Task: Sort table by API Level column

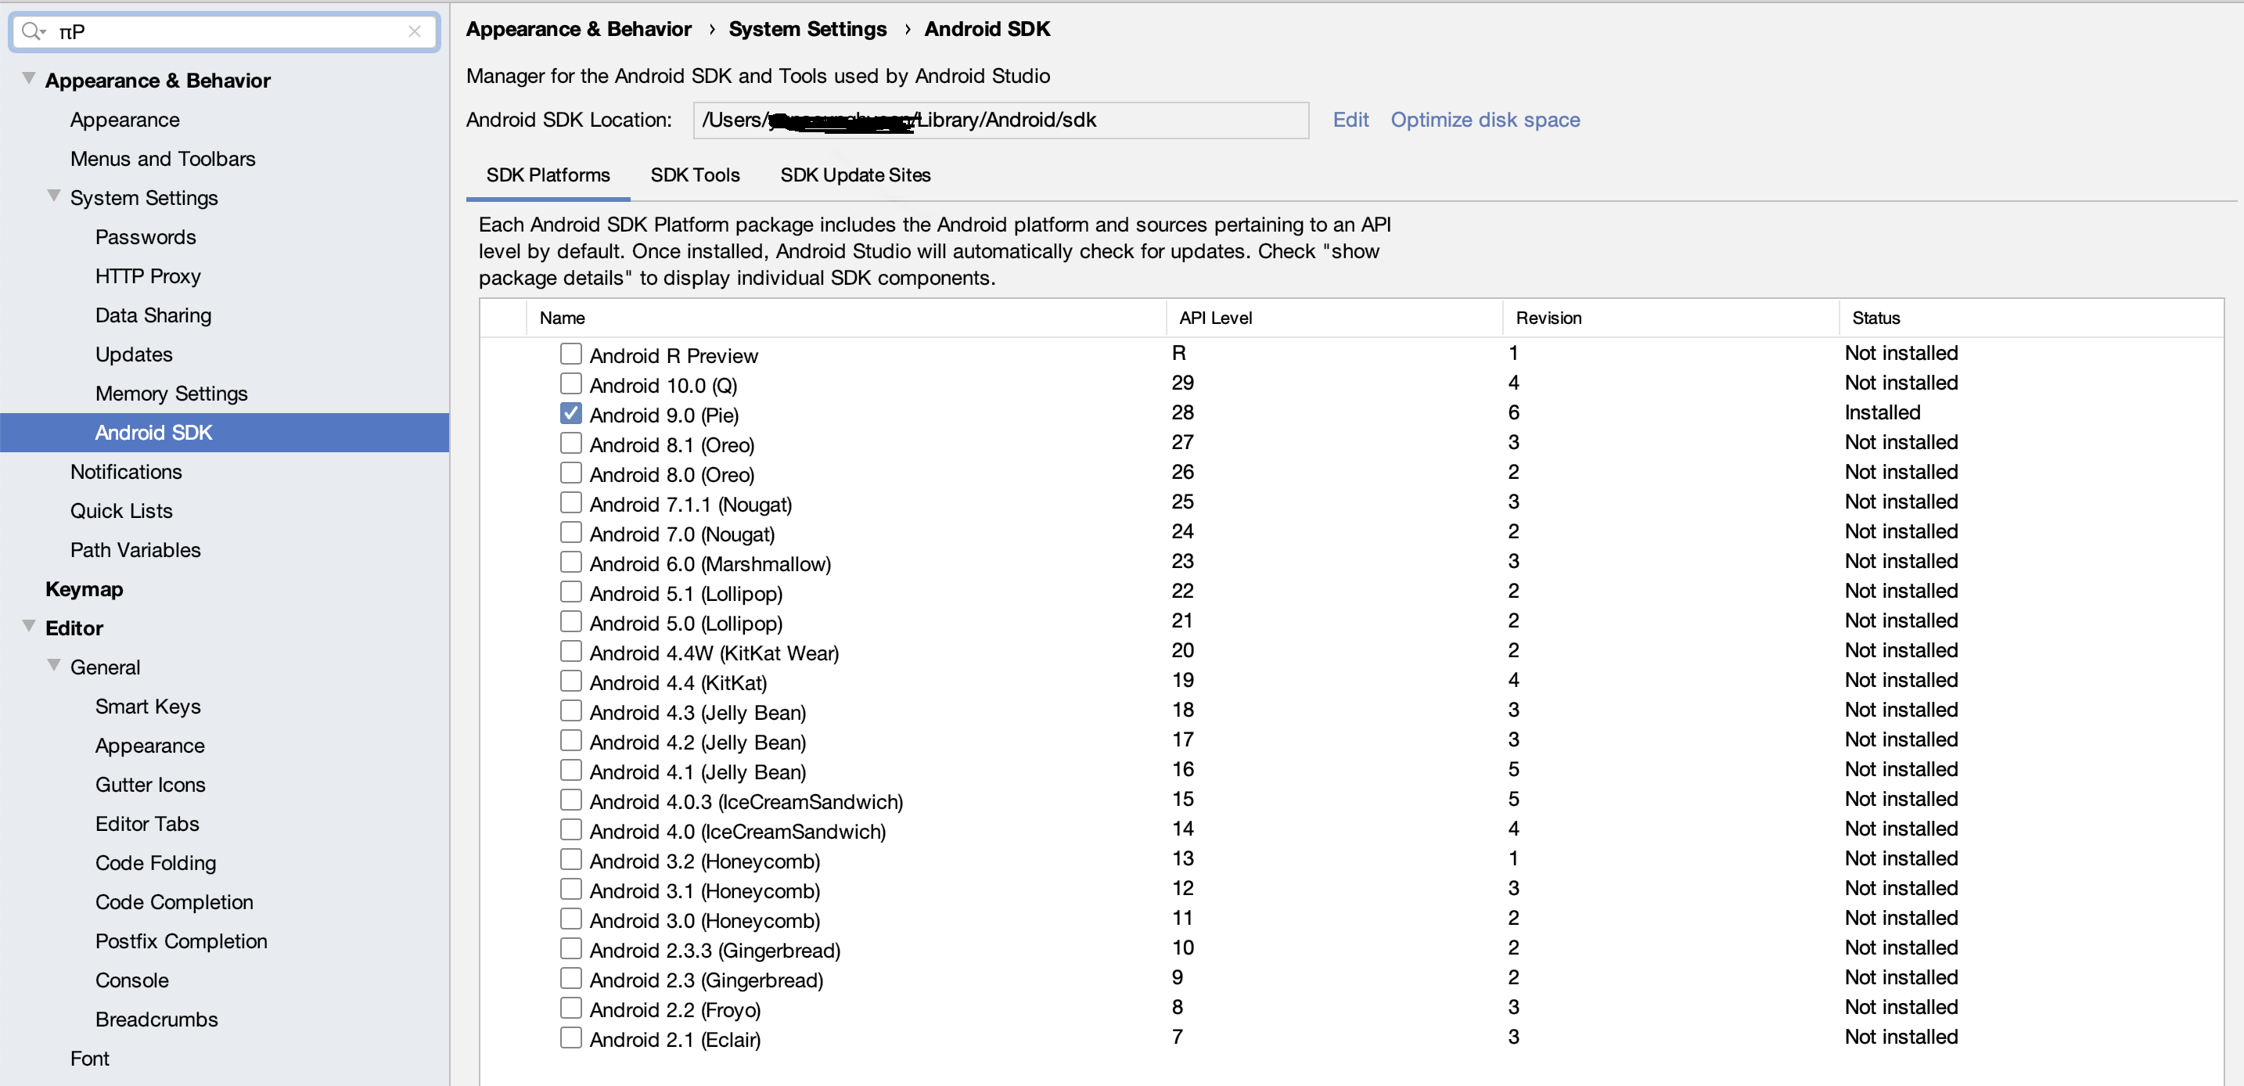Action: click(1215, 318)
